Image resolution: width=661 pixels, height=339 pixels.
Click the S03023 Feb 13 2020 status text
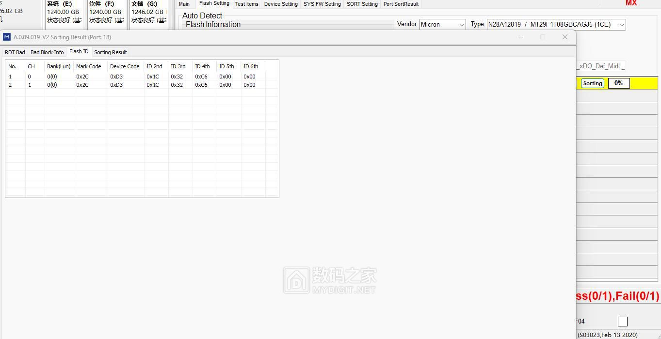pos(608,335)
